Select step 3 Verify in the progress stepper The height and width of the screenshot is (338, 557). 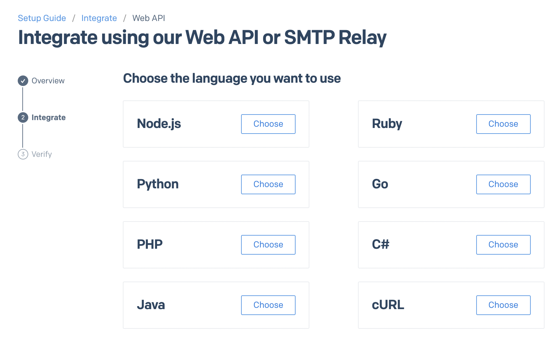pos(23,154)
